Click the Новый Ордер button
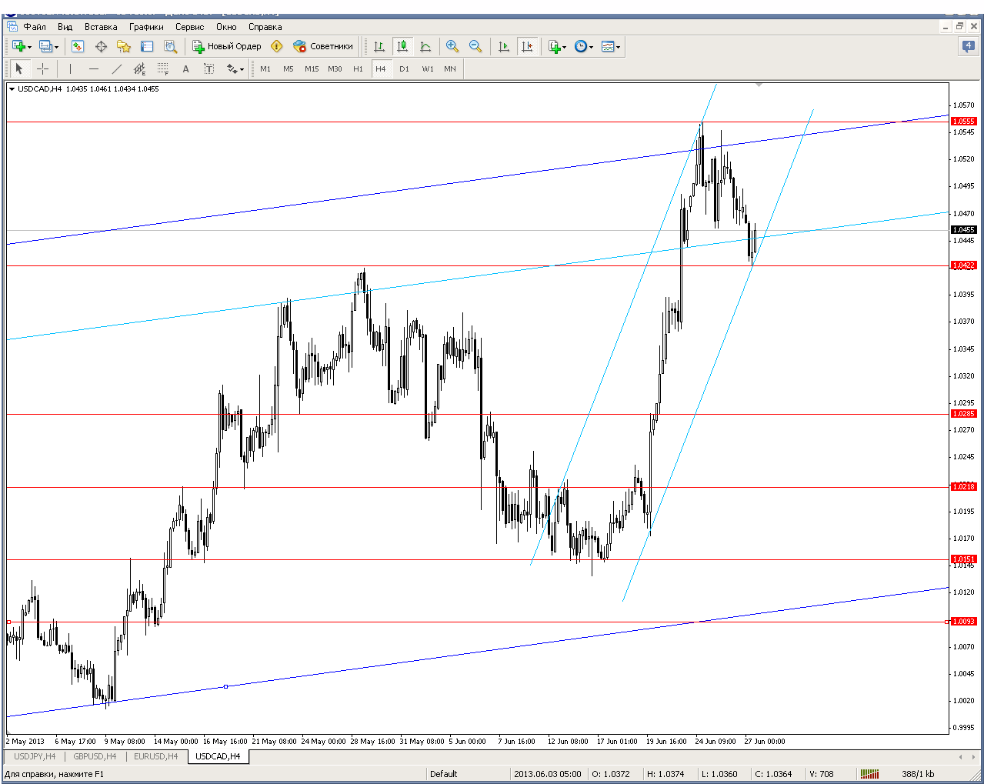Image resolution: width=984 pixels, height=784 pixels. pyautogui.click(x=227, y=47)
